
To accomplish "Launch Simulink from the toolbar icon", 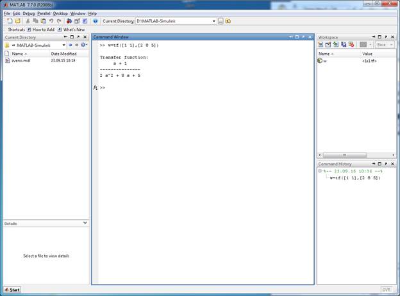I will [69, 21].
